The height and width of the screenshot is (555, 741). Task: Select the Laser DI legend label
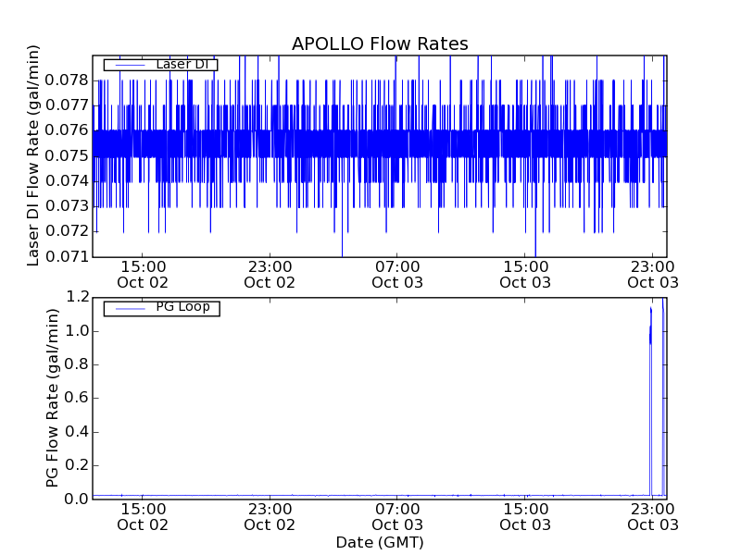coord(185,65)
